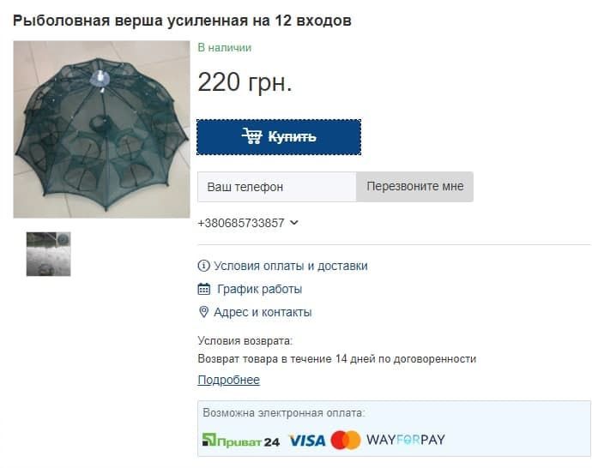Image resolution: width=592 pixels, height=468 pixels.
Task: Click the calendar icon next to График работы
Action: 204,289
